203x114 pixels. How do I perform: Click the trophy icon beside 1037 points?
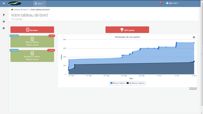122,30
